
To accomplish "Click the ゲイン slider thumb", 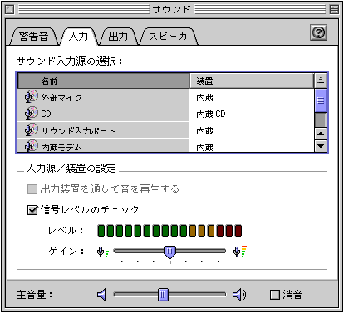I will [170, 252].
